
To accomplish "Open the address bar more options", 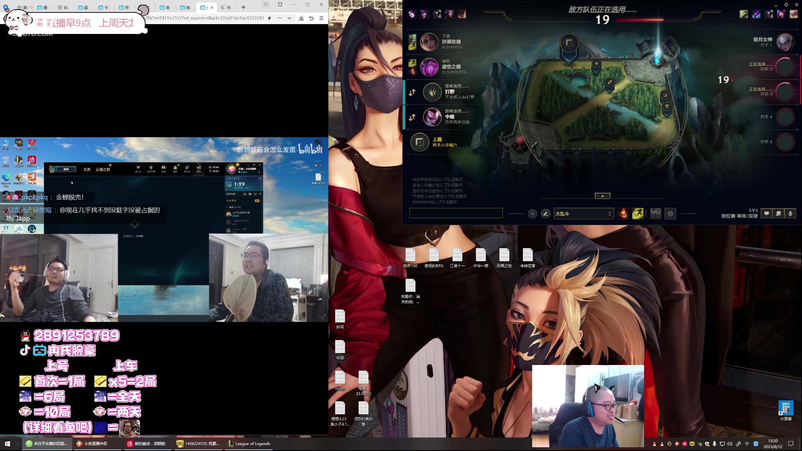I will coord(279,18).
